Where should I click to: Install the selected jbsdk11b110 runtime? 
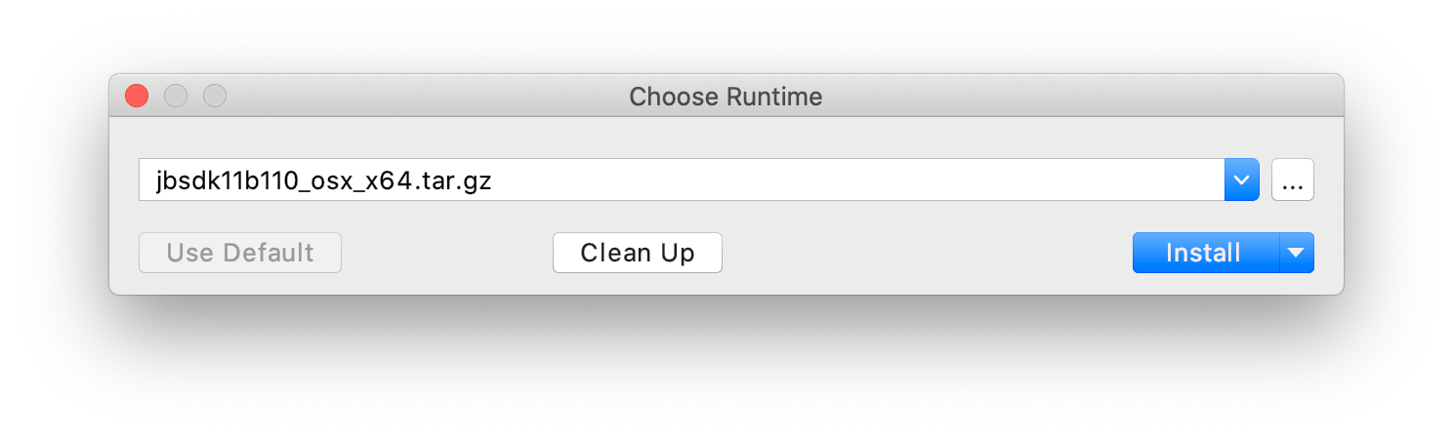(x=1204, y=253)
